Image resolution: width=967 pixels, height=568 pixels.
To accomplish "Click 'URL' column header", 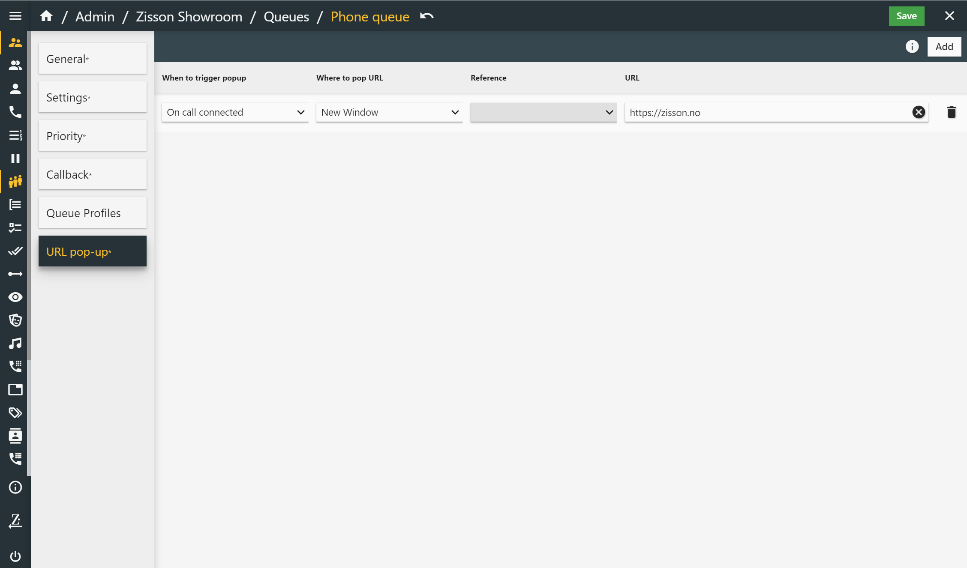I will (x=632, y=78).
